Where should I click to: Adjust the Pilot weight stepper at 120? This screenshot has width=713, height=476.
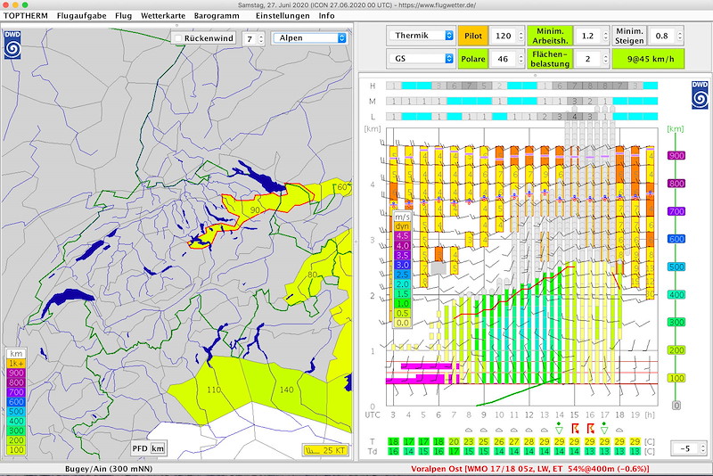(x=521, y=36)
